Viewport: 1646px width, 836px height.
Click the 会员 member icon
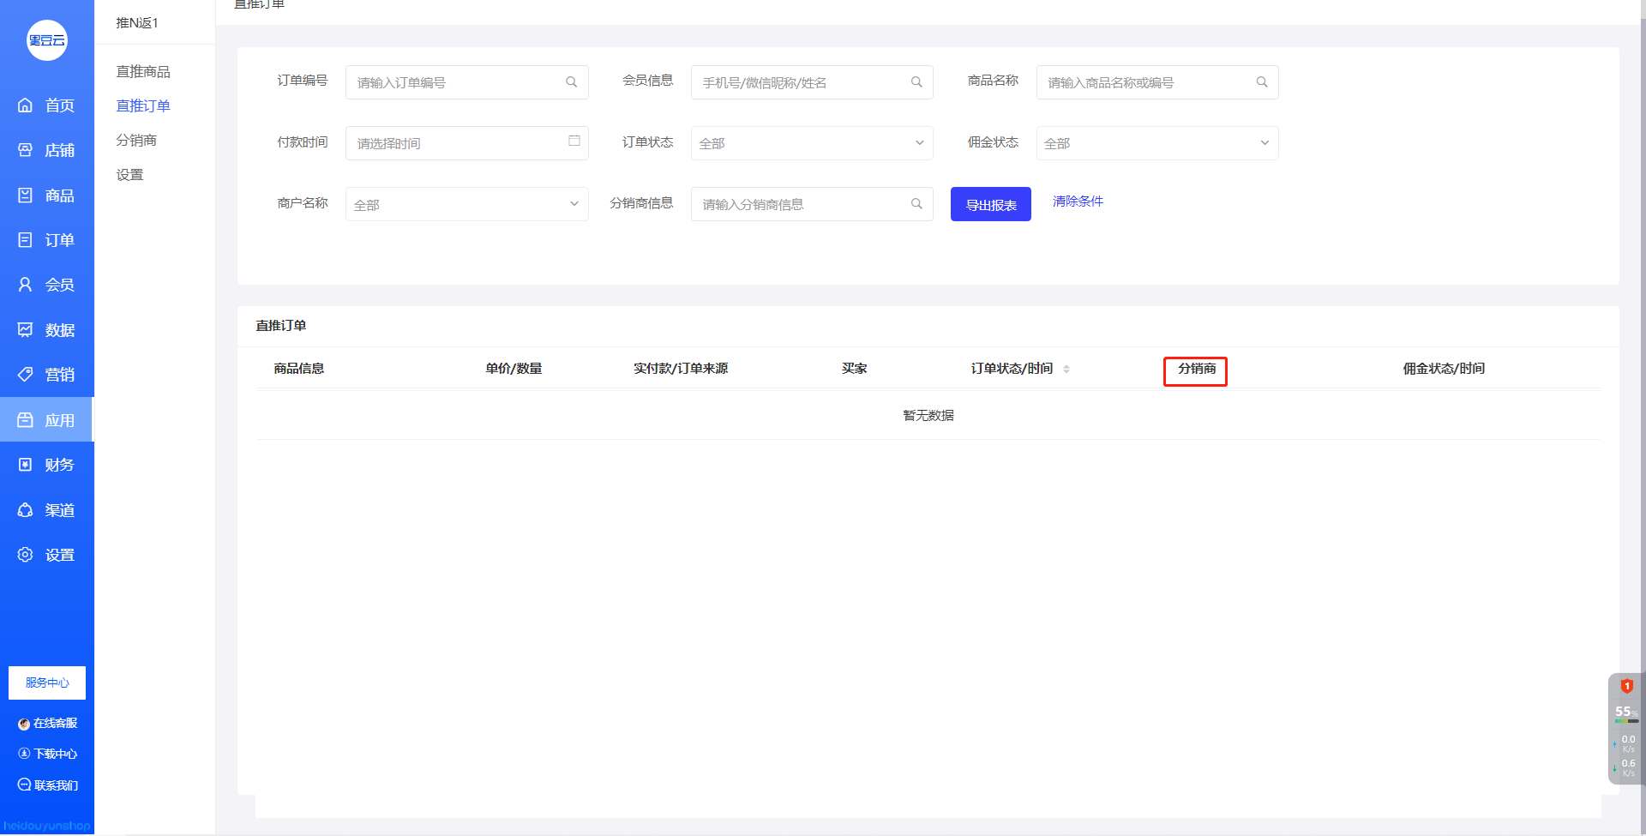coord(26,285)
